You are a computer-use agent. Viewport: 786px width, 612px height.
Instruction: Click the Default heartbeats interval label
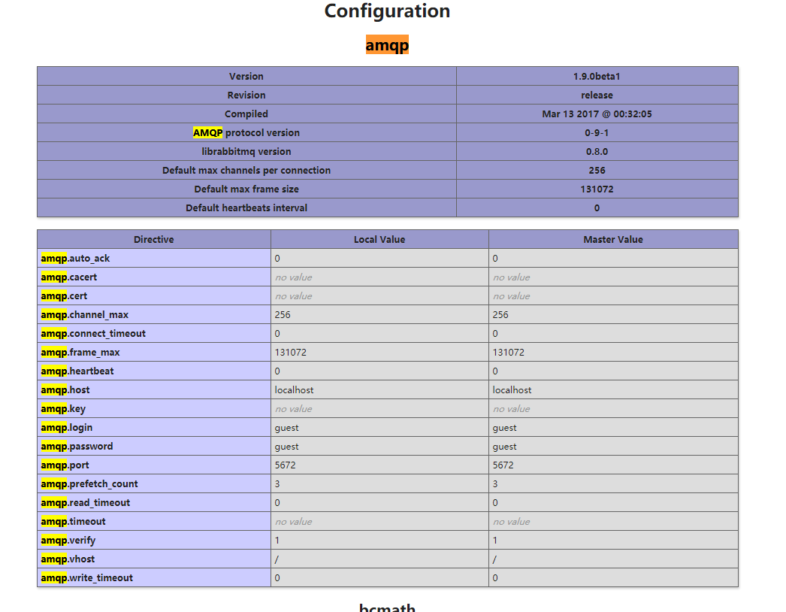[x=246, y=208]
